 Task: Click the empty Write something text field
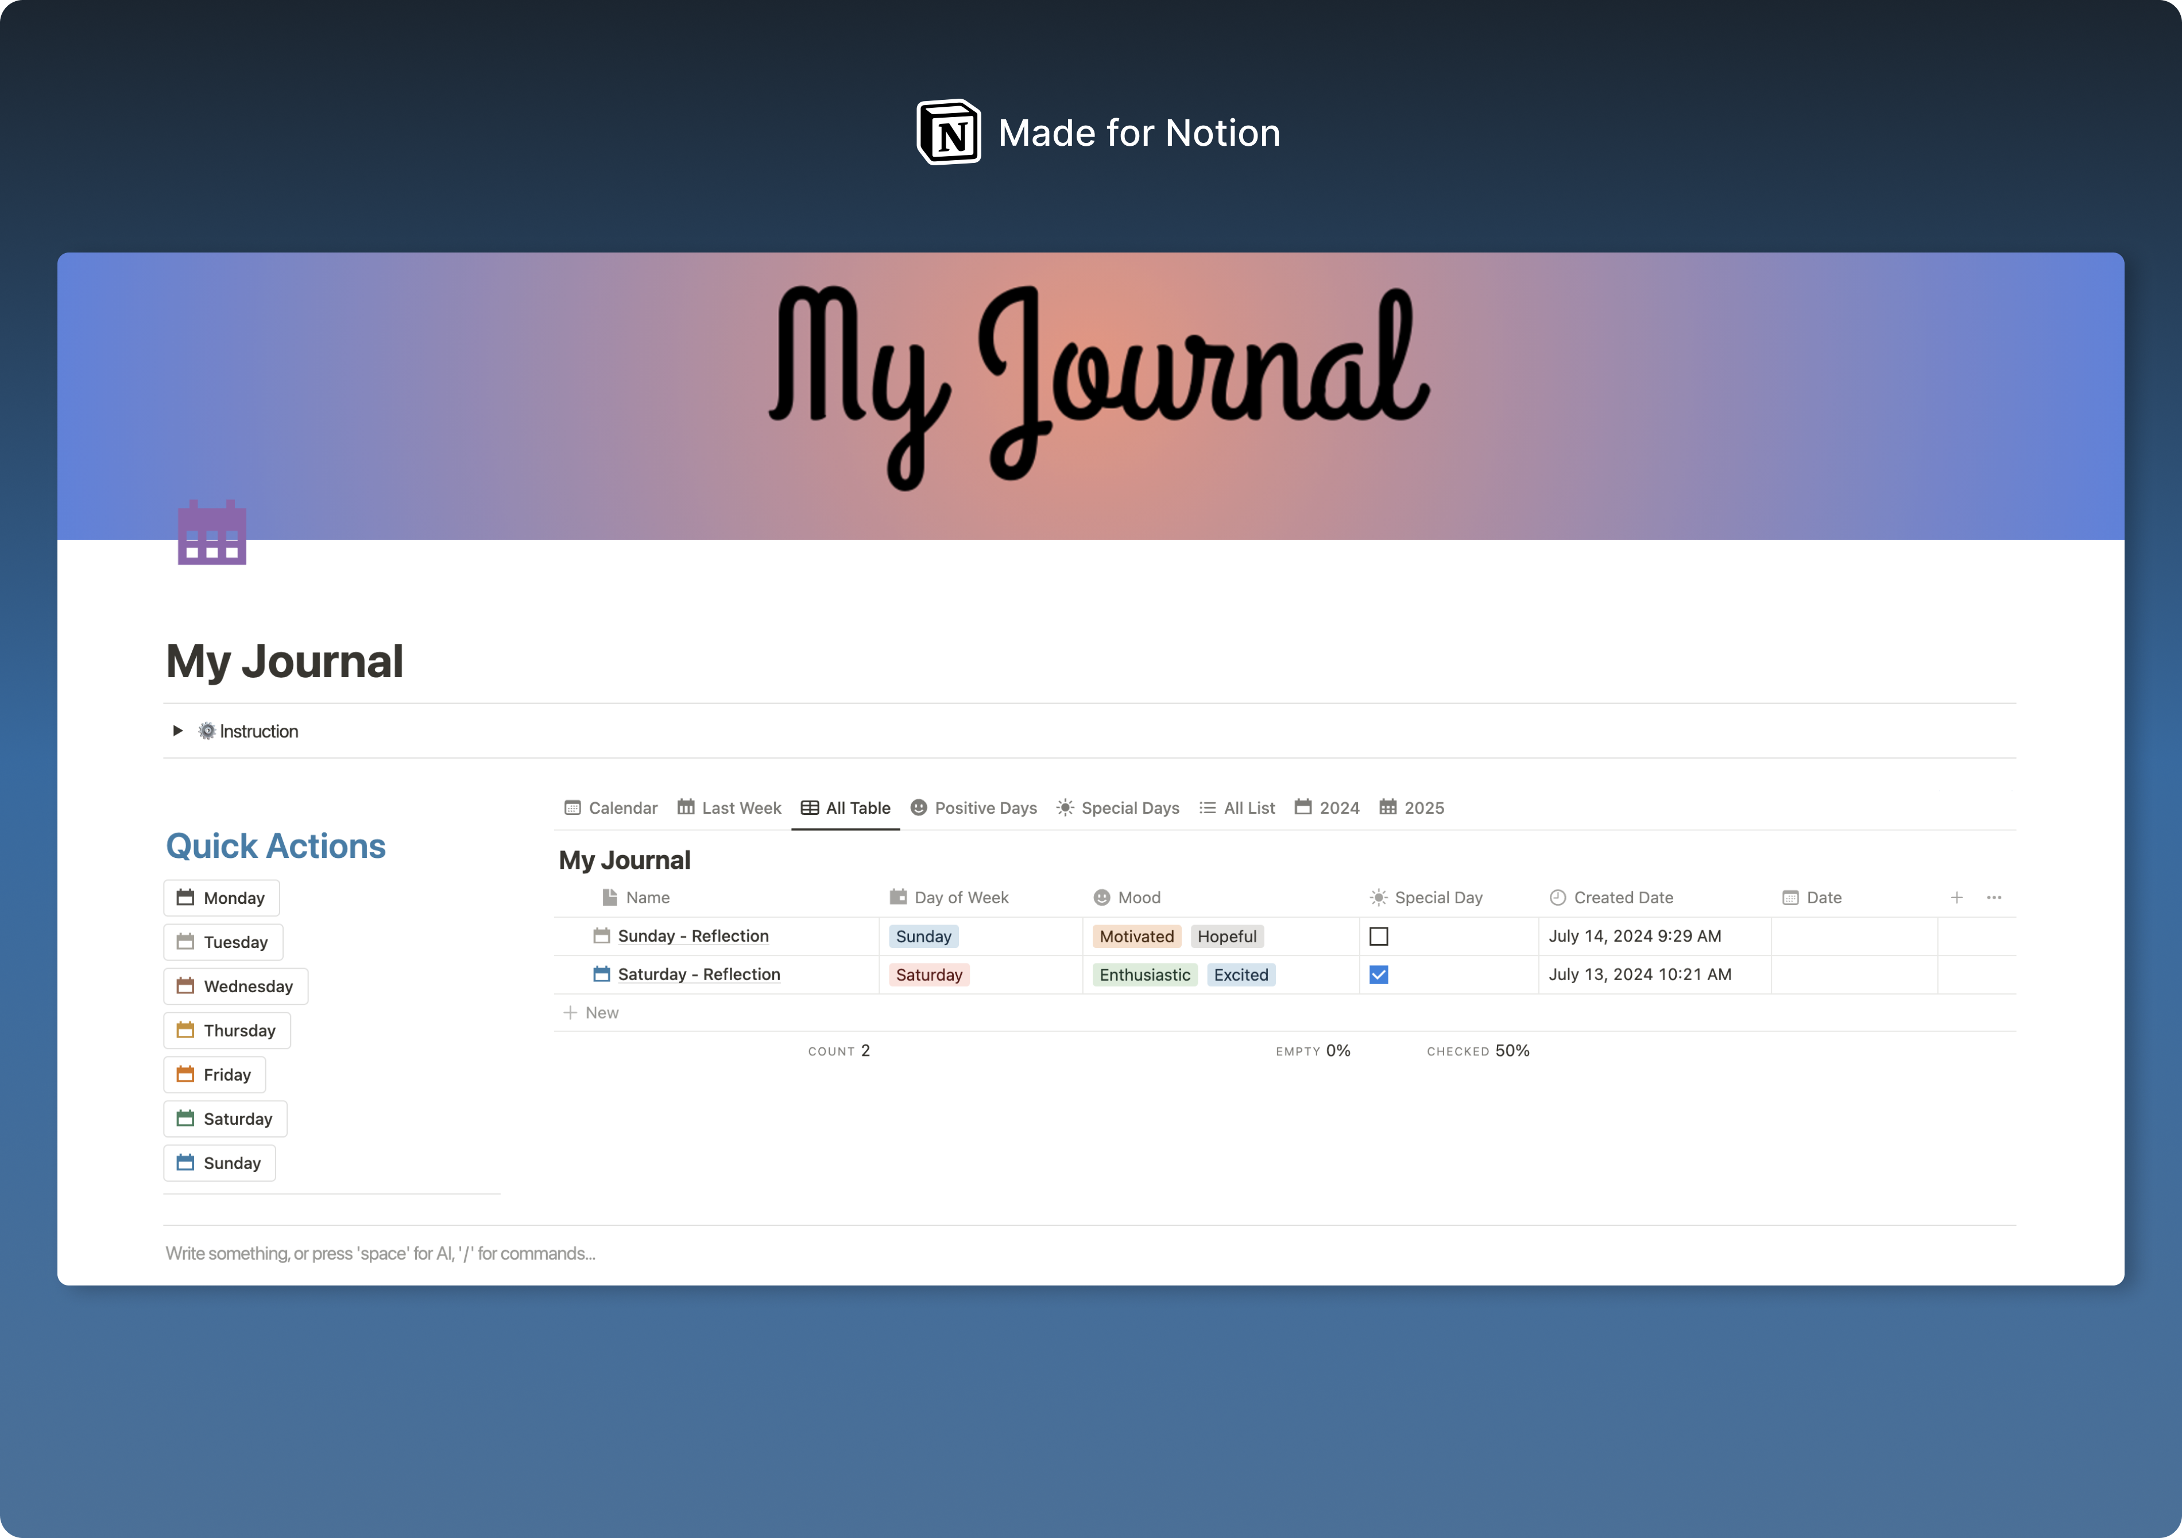(380, 1253)
